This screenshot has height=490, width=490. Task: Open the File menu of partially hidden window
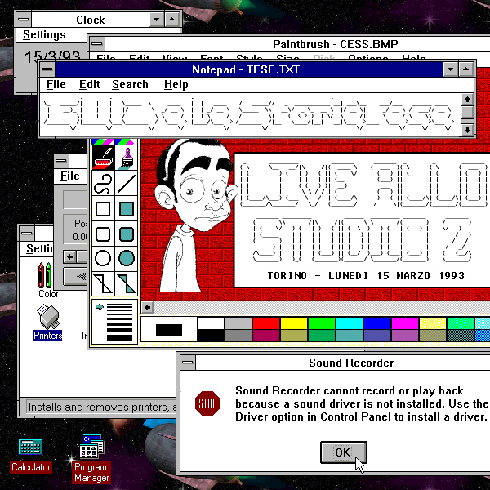click(70, 176)
